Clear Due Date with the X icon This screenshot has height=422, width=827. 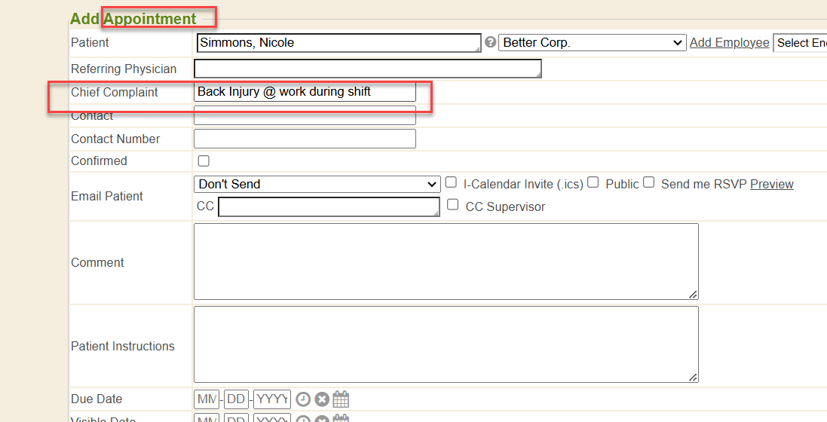(x=322, y=399)
